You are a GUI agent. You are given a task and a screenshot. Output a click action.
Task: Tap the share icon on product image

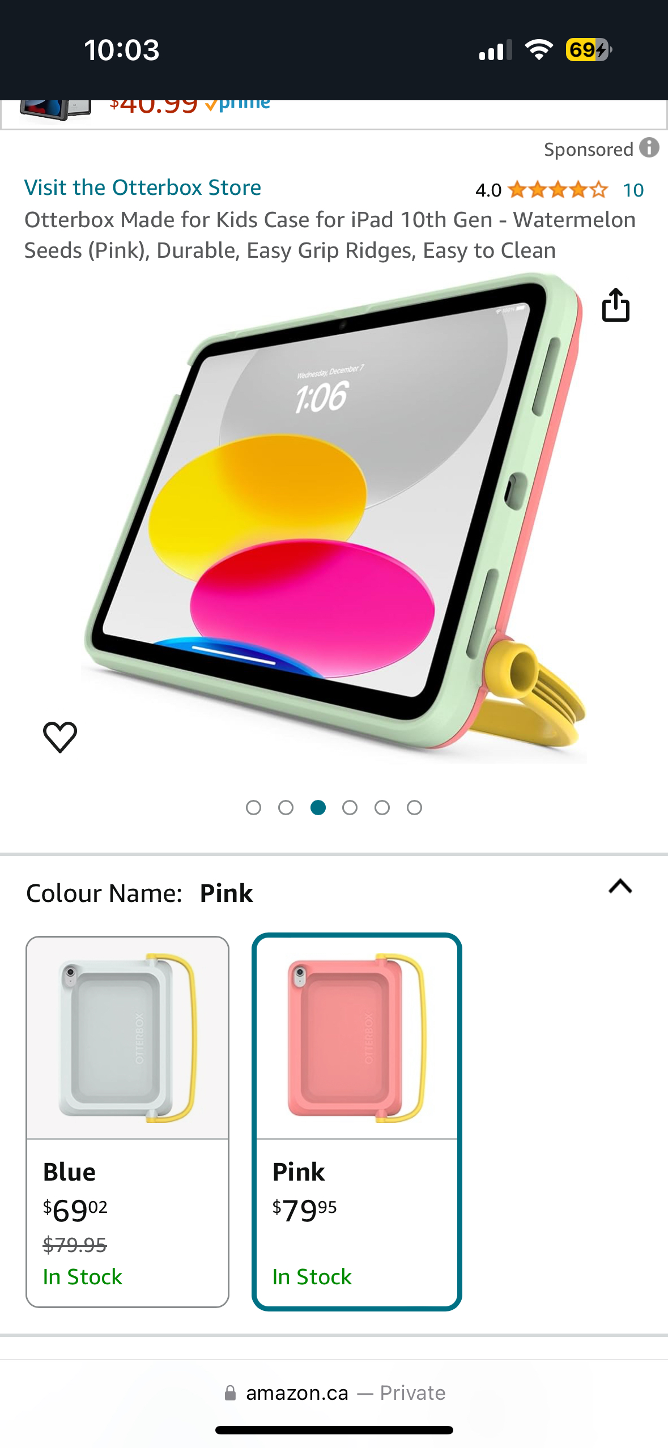coord(615,305)
